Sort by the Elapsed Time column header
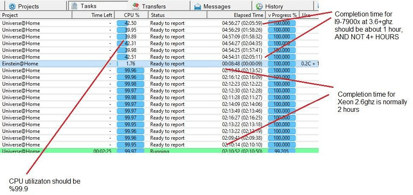 (236, 15)
